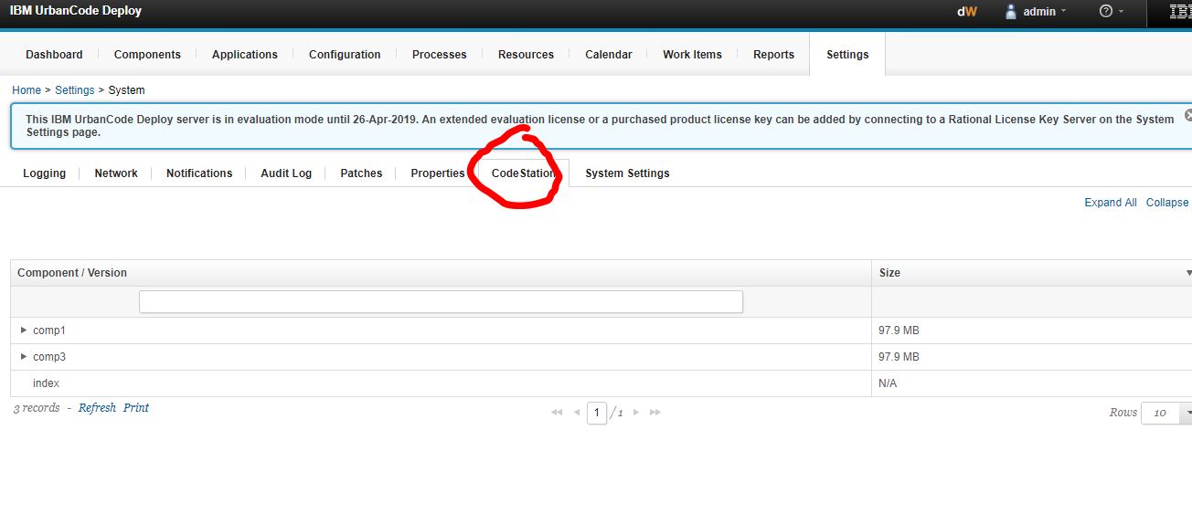Click the Refresh link
Screen dimensions: 1192x514
point(97,408)
